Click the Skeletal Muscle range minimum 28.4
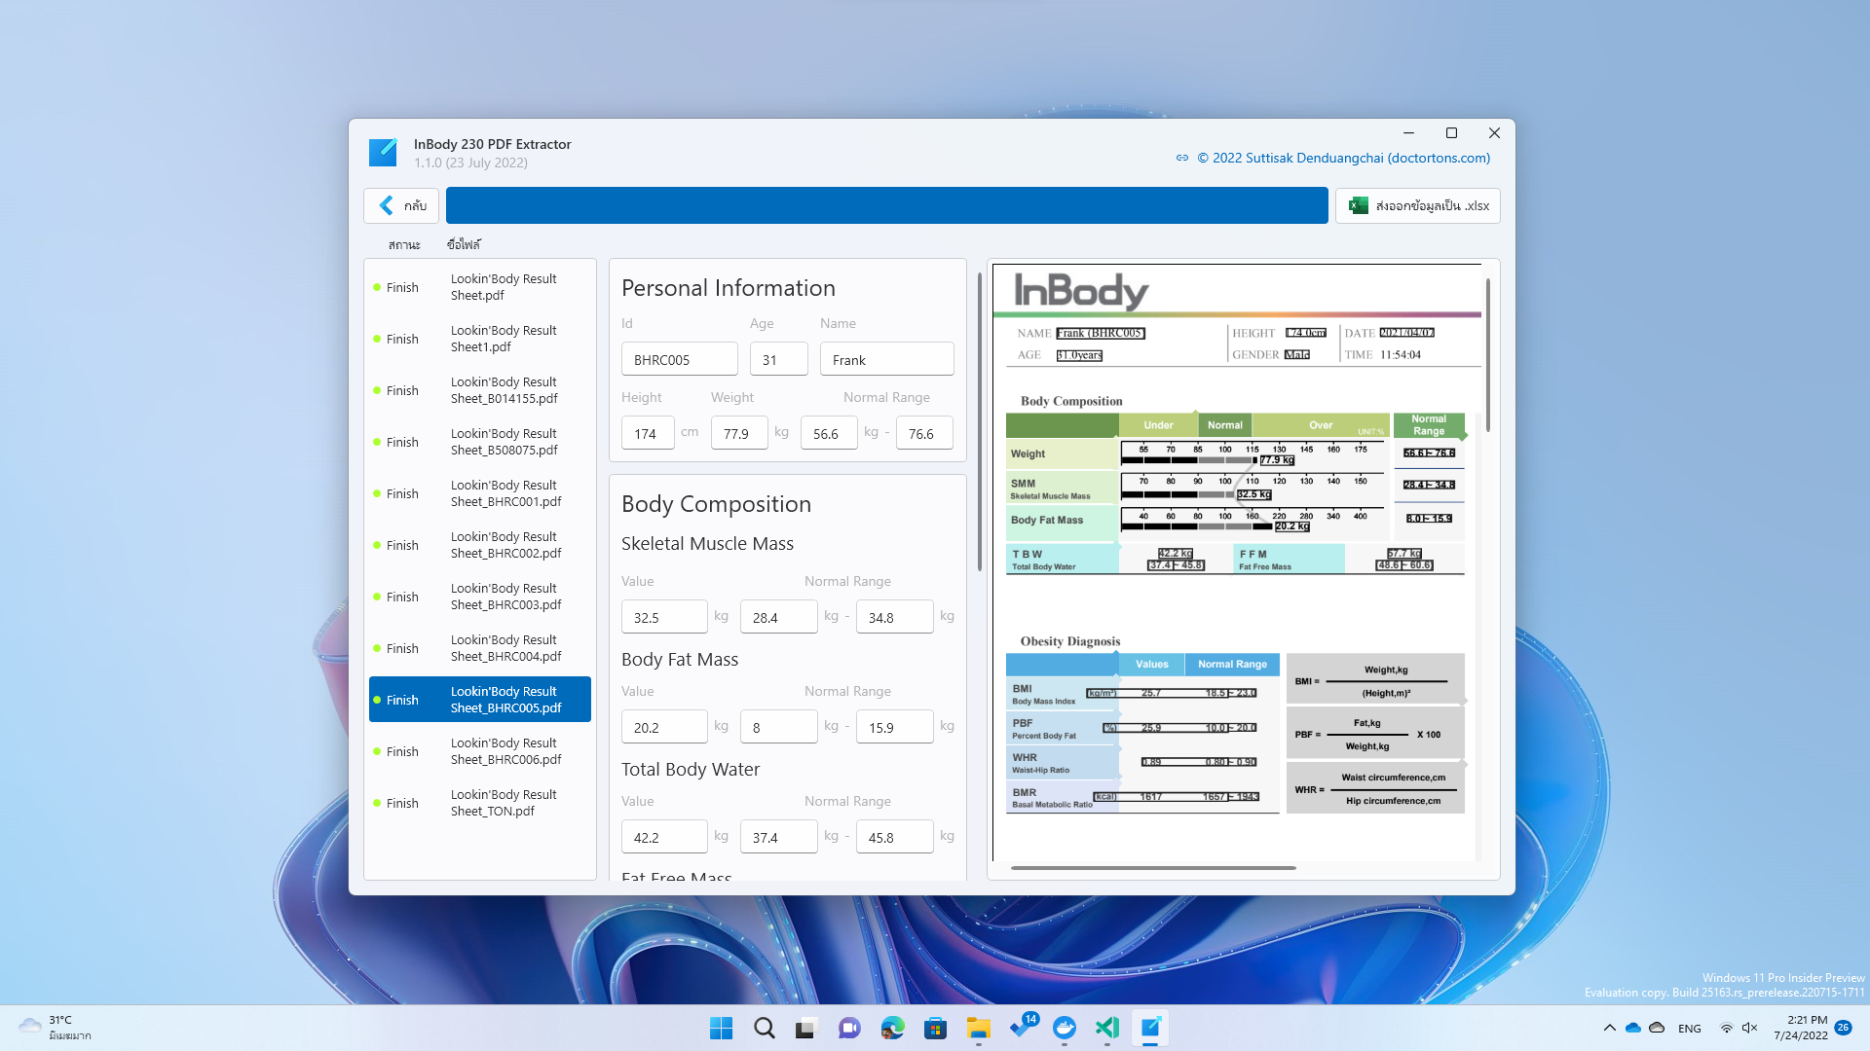 pyautogui.click(x=778, y=617)
